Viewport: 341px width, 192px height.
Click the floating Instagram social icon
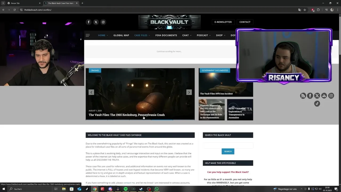click(x=331, y=96)
